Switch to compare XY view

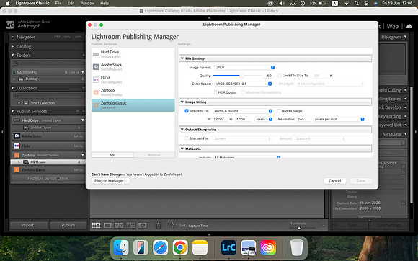click(x=119, y=225)
